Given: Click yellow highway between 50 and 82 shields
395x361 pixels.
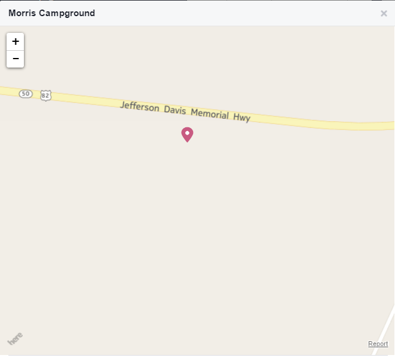Looking at the screenshot, I should click(36, 94).
